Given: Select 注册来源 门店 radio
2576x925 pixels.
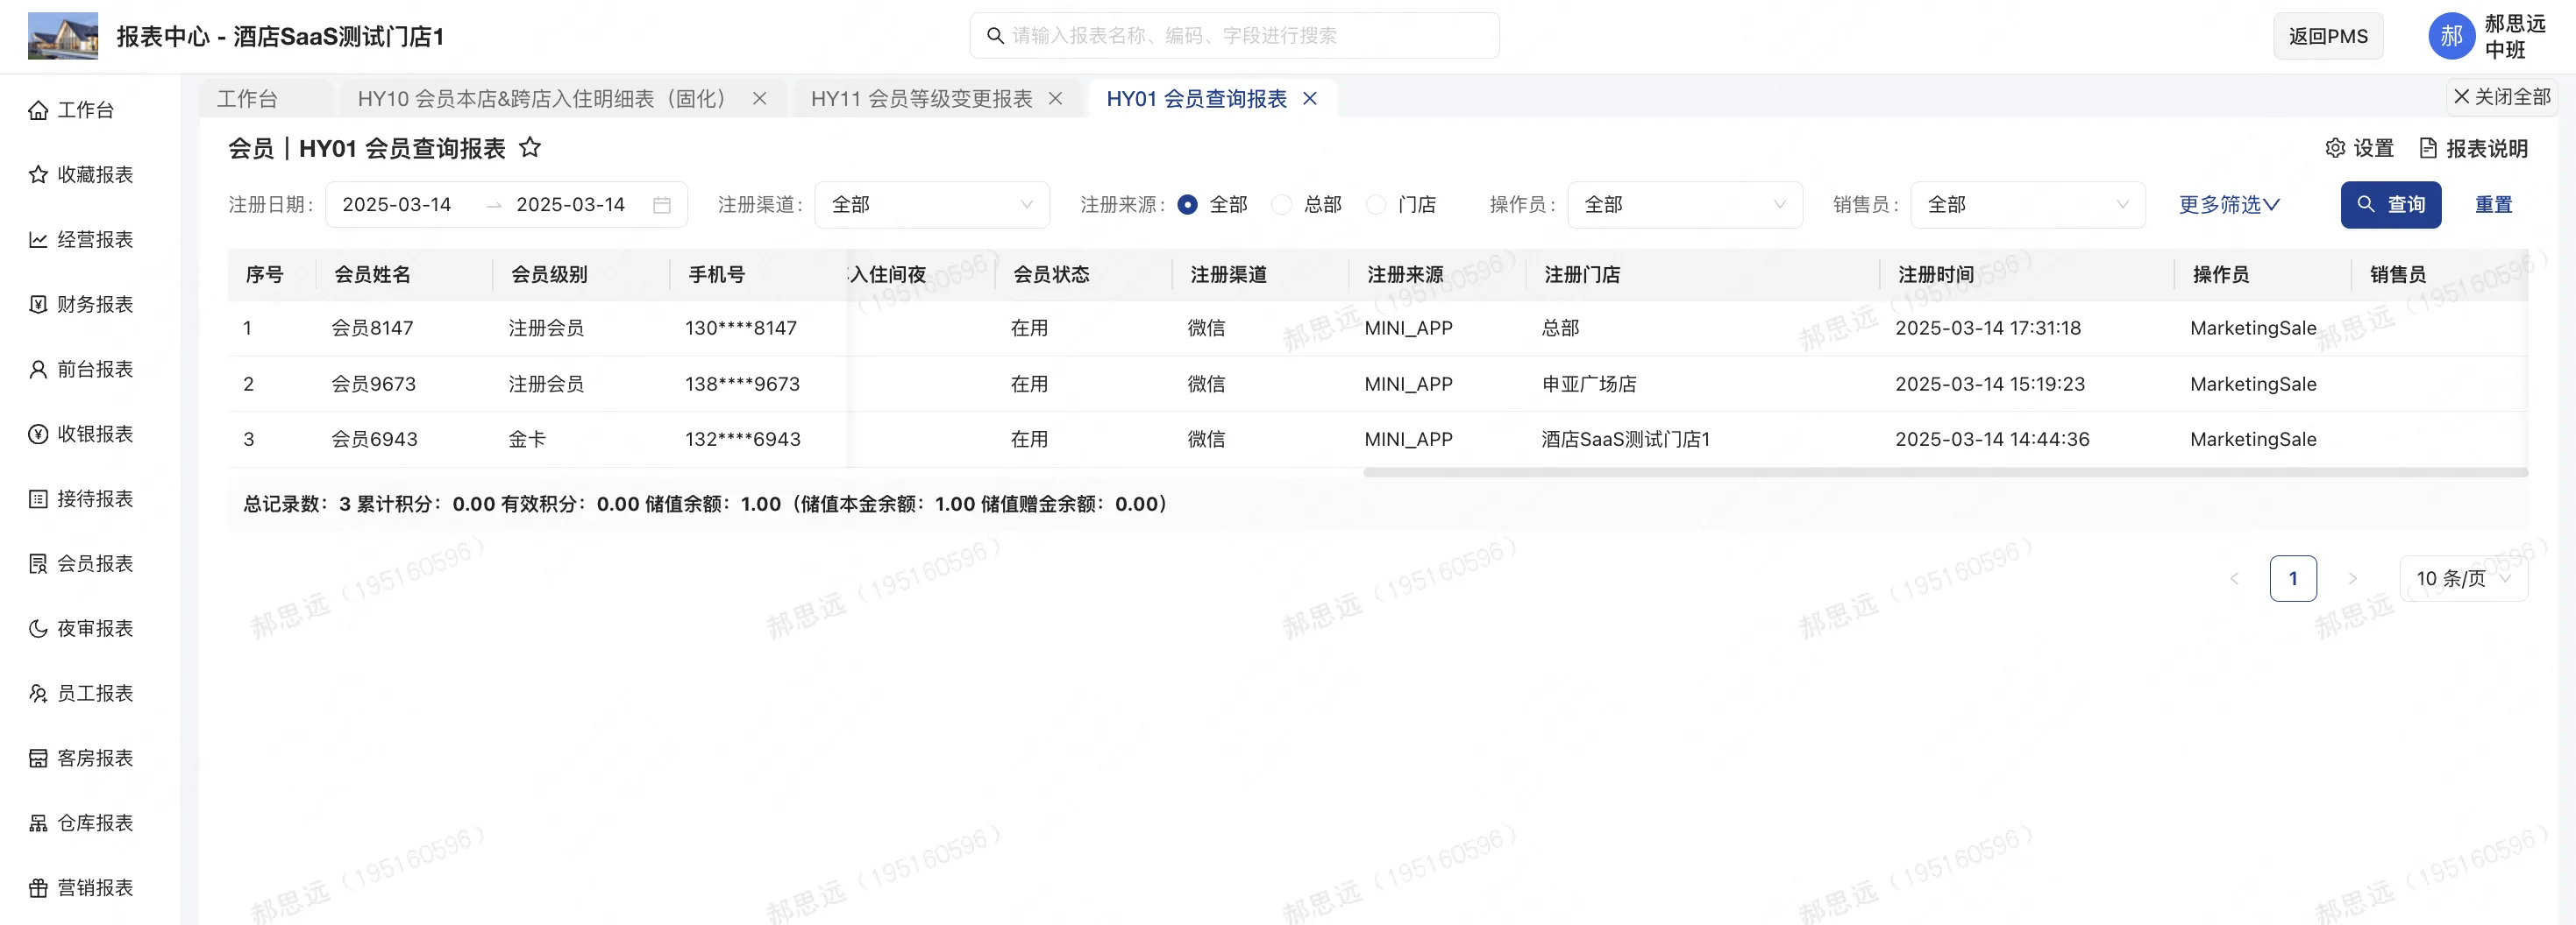Looking at the screenshot, I should pyautogui.click(x=1376, y=205).
